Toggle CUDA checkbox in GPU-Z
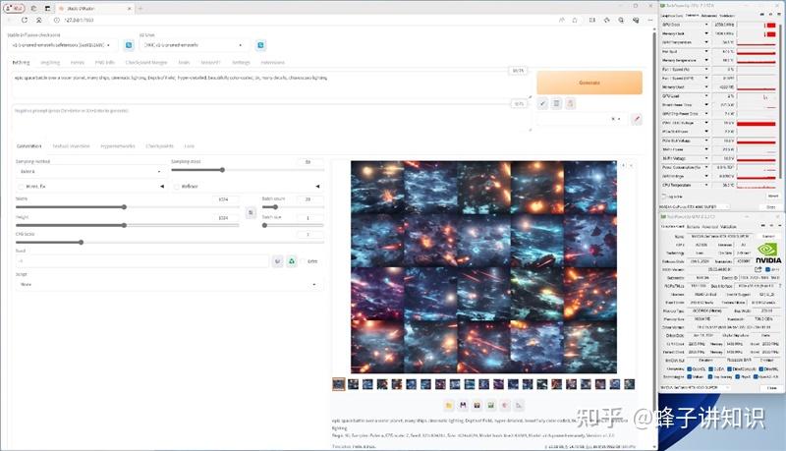 click(x=710, y=369)
